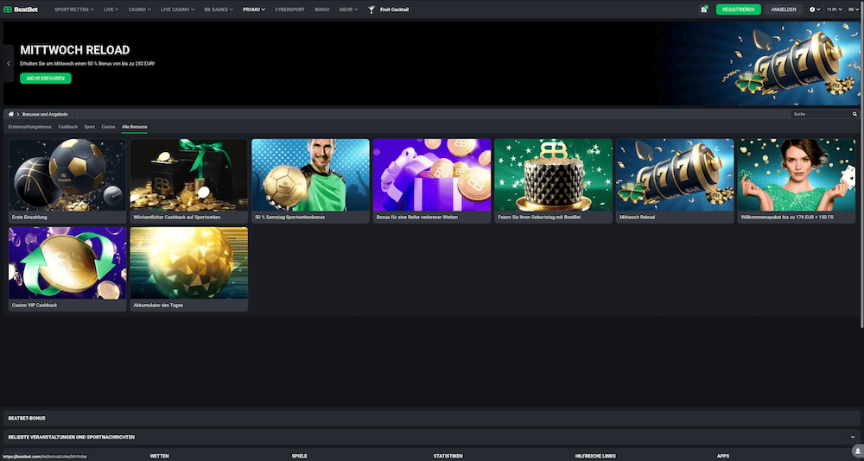The width and height of the screenshot is (864, 461).
Task: Show previous banner with left arrow
Action: [9, 63]
